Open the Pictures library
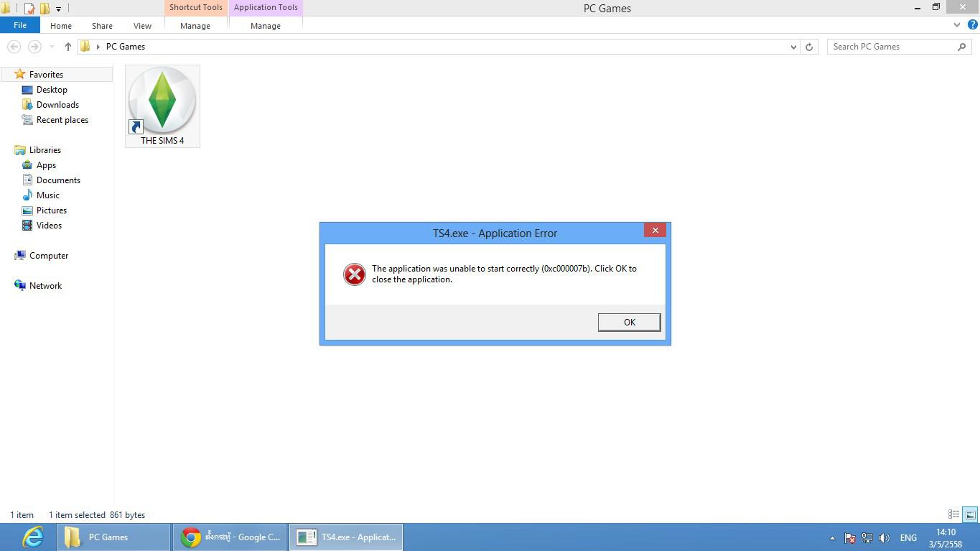This screenshot has height=551, width=980. [x=52, y=210]
